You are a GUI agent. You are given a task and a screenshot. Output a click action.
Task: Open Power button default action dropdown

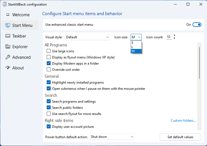(112, 137)
